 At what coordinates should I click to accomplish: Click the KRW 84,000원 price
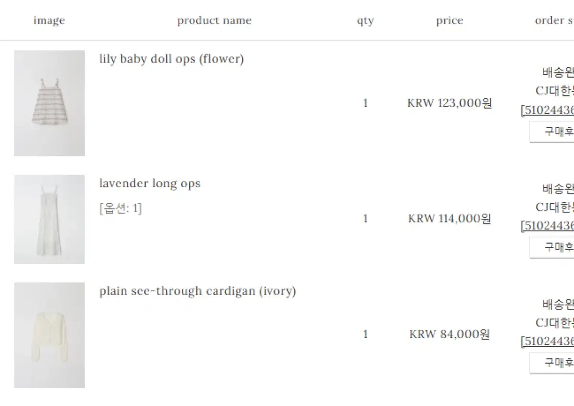[450, 335]
